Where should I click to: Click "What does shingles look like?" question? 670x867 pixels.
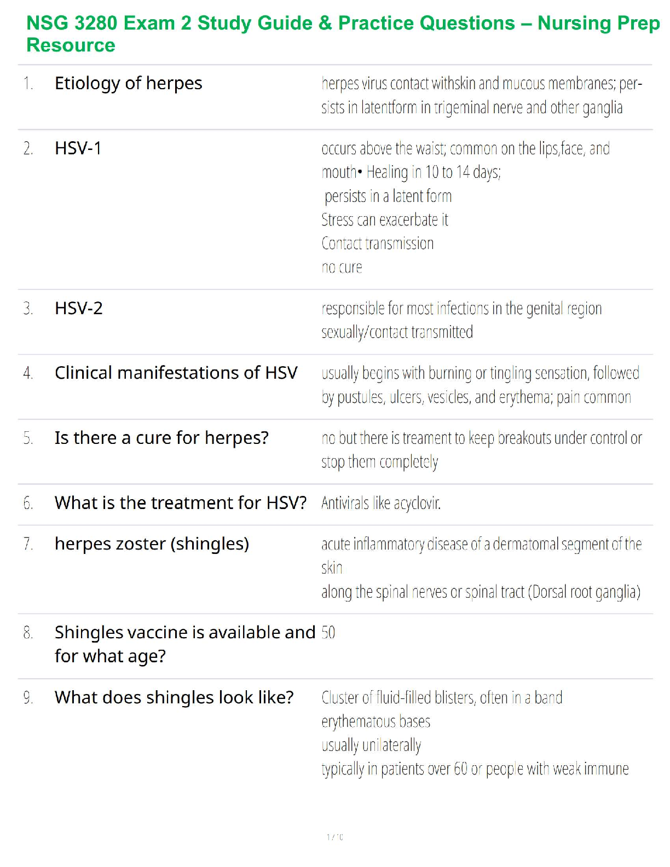click(x=174, y=697)
